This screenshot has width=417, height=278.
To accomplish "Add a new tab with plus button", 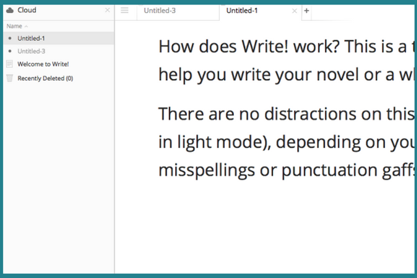I will tap(306, 10).
